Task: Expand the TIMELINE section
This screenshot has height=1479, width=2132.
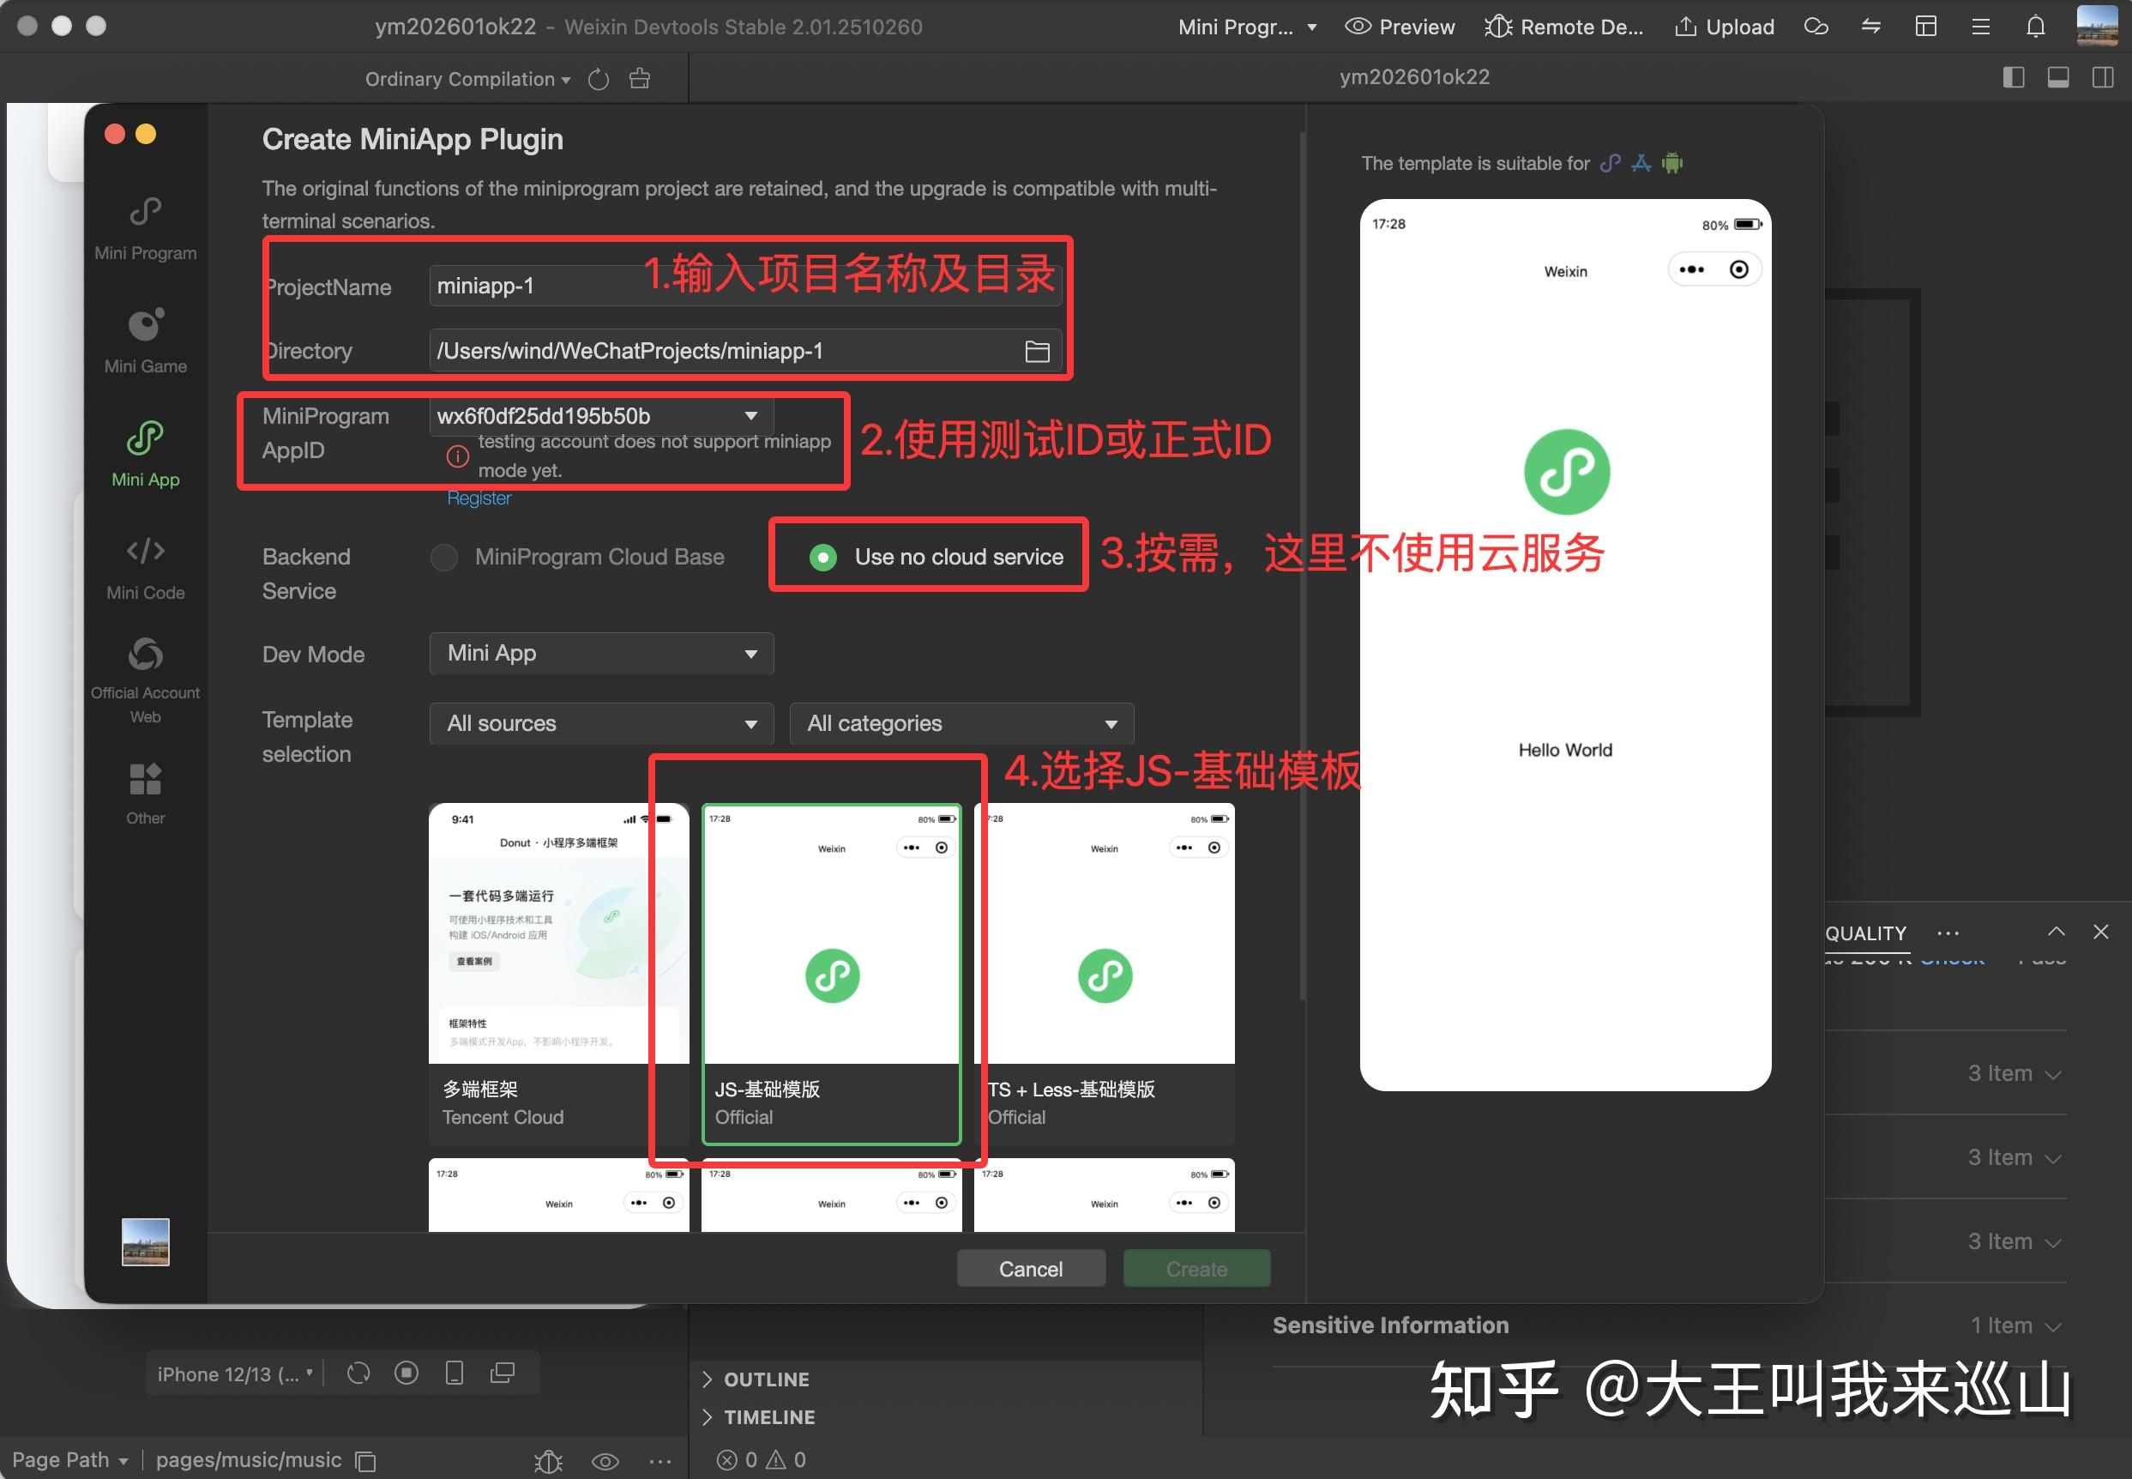Action: pyautogui.click(x=757, y=1417)
